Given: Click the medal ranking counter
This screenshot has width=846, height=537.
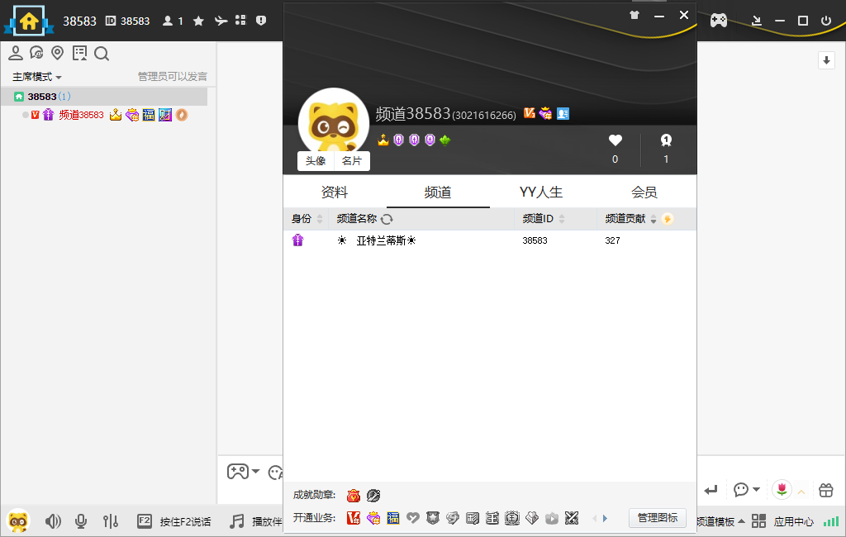Looking at the screenshot, I should tap(667, 149).
